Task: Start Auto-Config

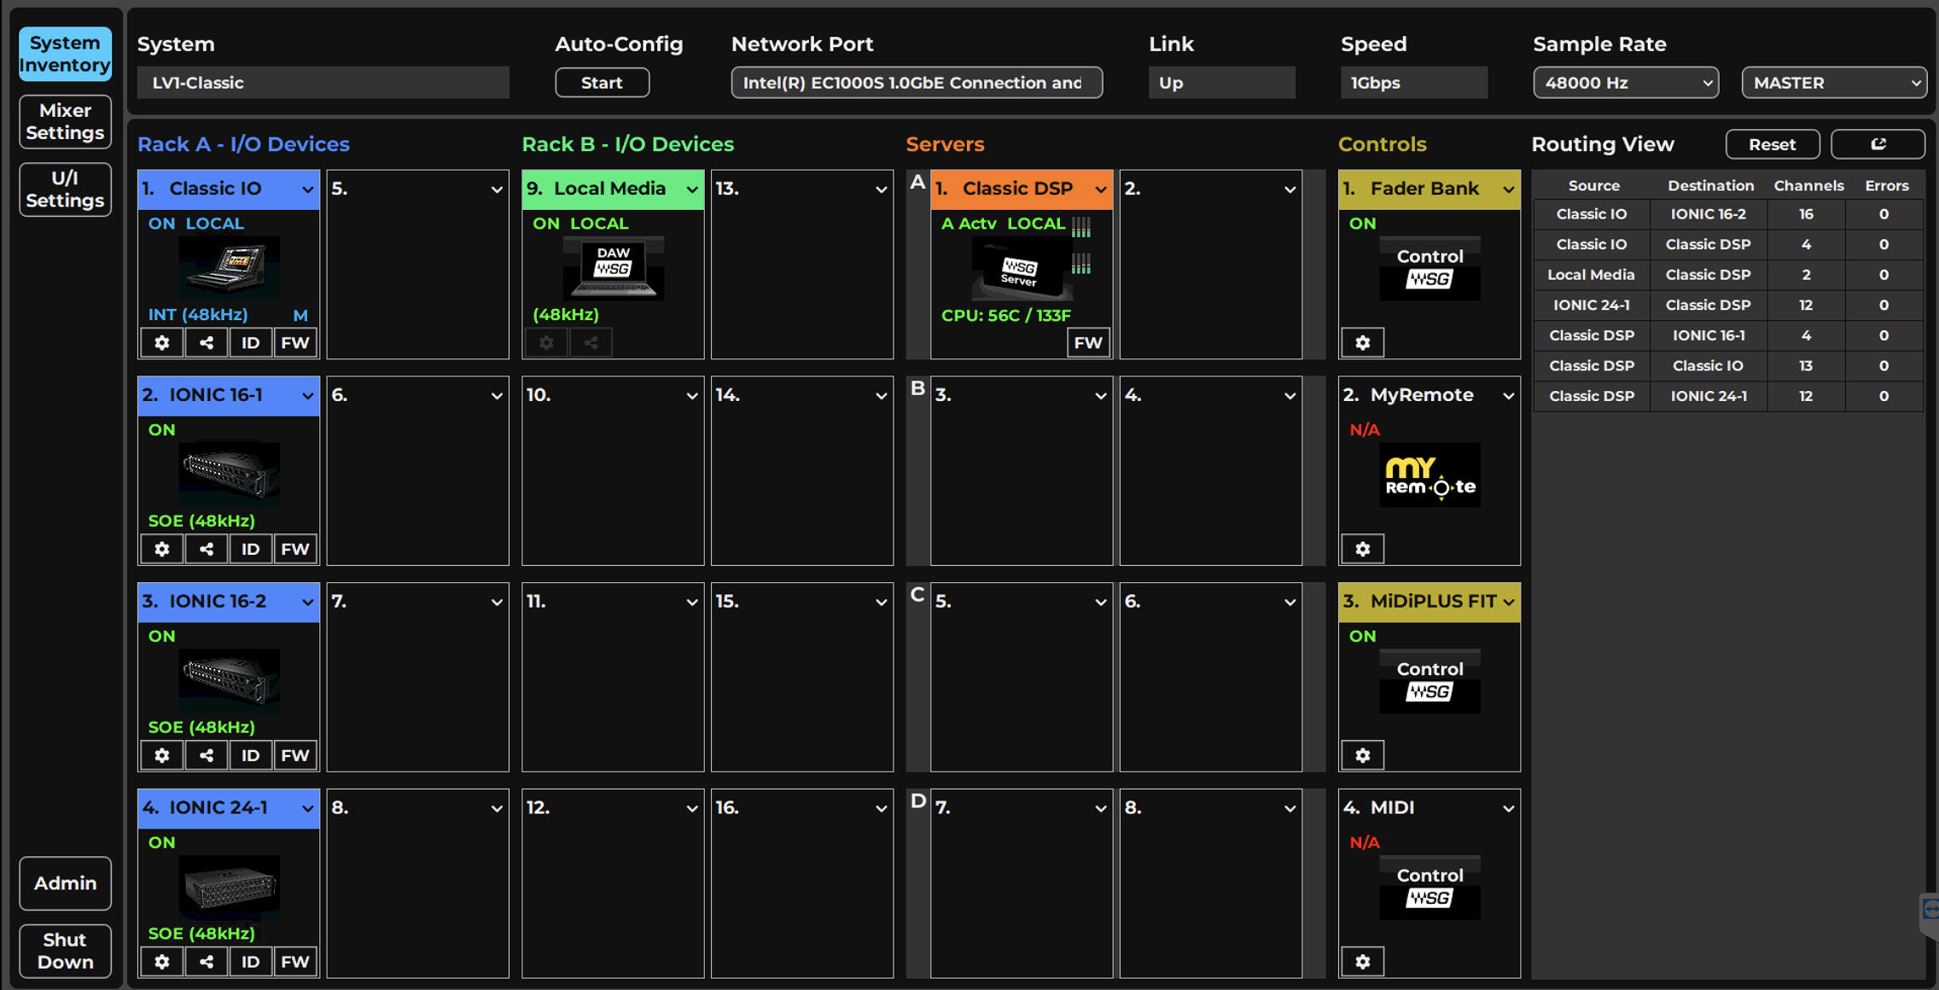Action: [602, 83]
